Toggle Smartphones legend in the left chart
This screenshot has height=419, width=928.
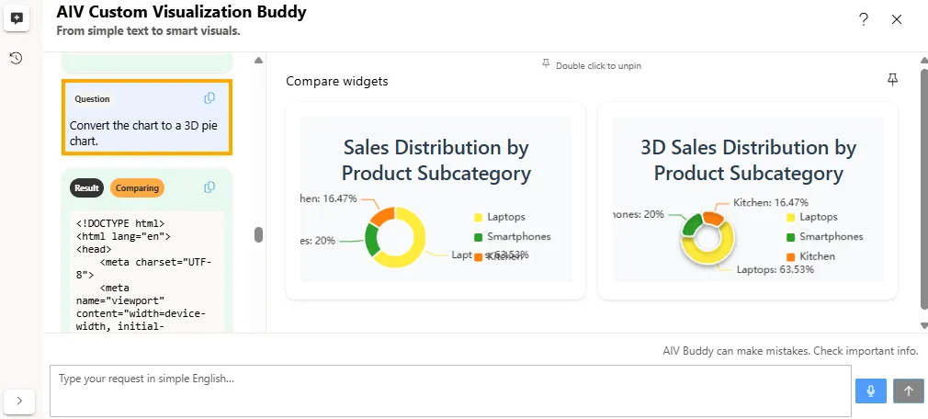click(x=518, y=237)
